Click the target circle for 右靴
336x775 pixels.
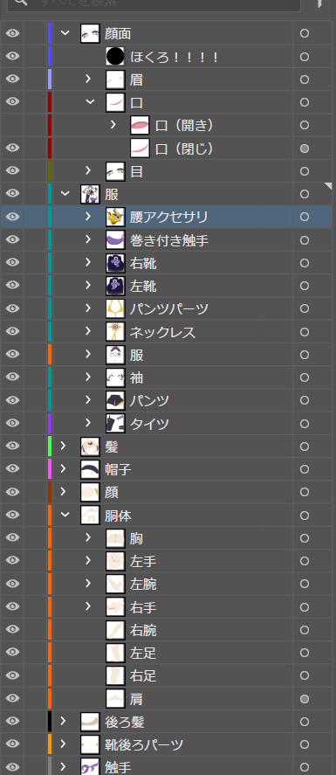[305, 263]
